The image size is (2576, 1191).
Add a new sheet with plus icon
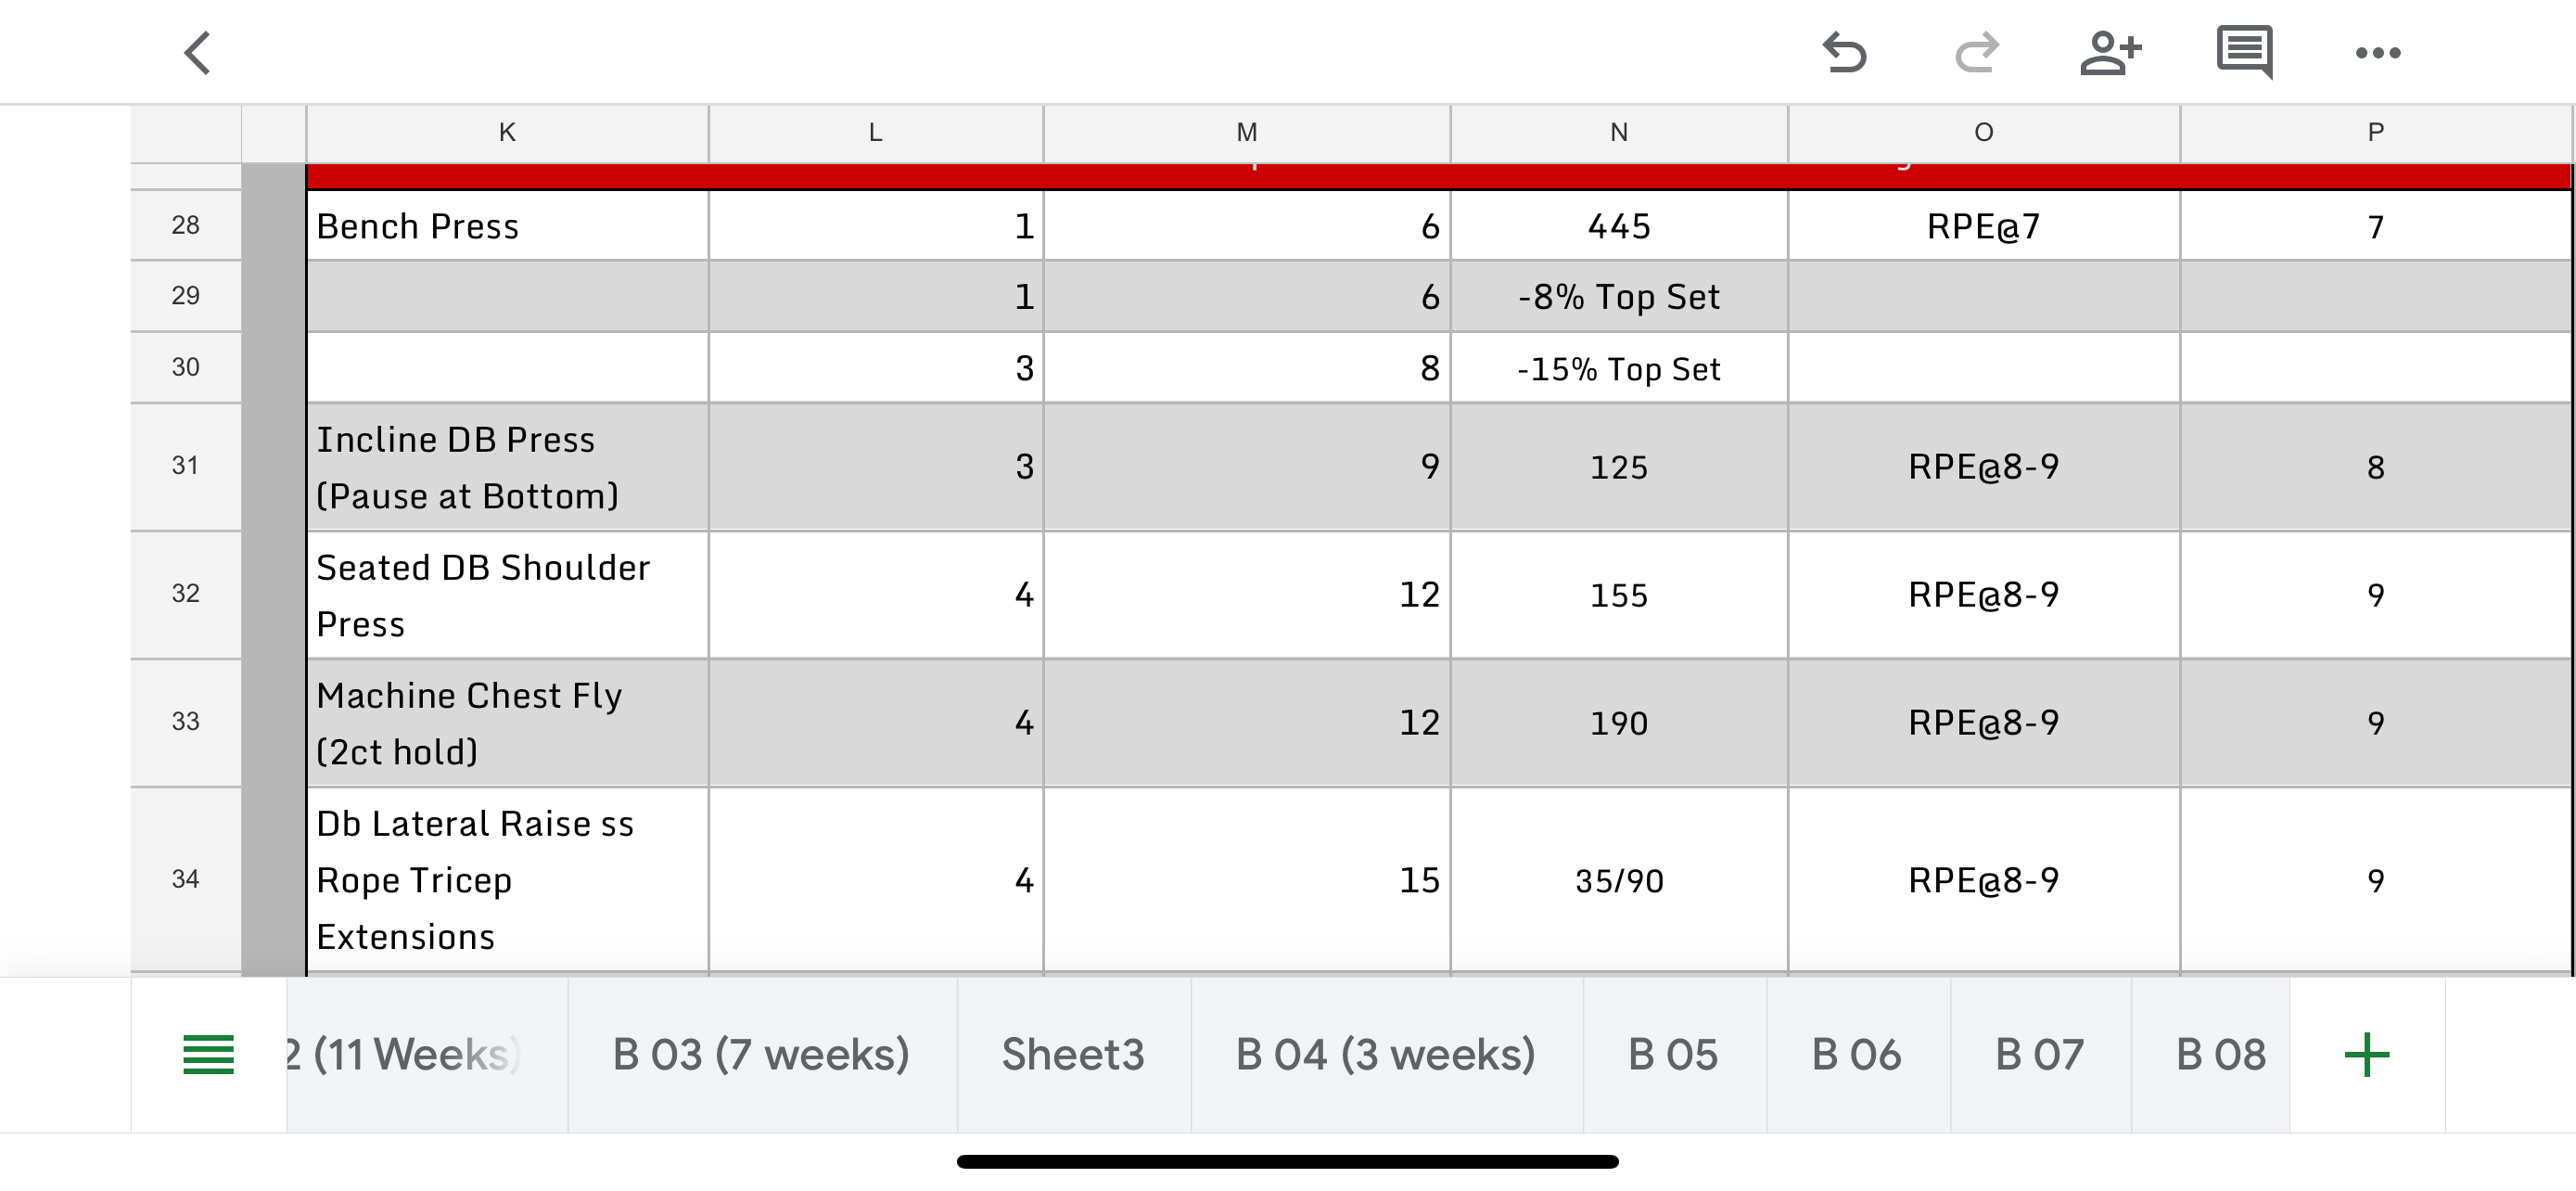pos(2366,1055)
